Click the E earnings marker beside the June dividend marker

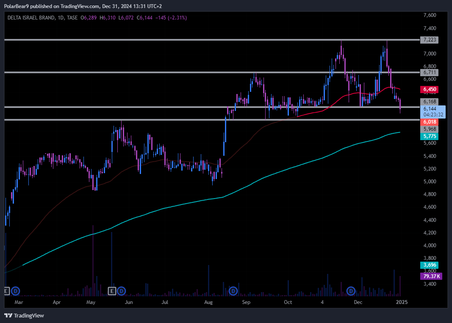click(x=112, y=291)
